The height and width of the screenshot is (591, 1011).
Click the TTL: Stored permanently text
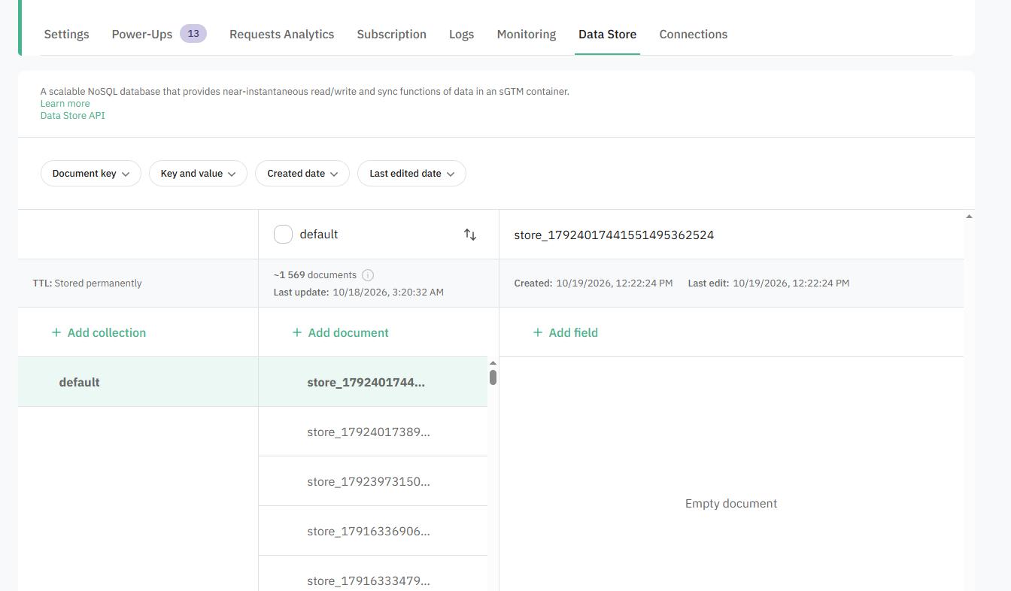[x=87, y=283]
